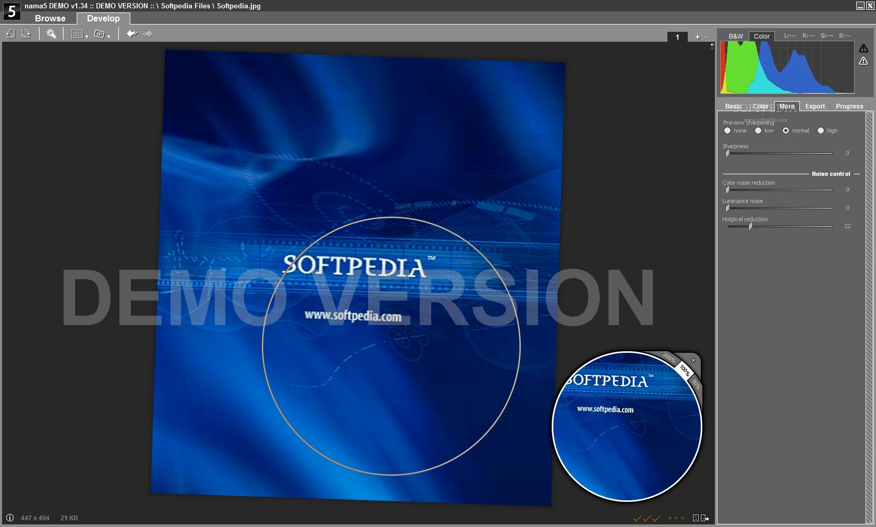This screenshot has width=876, height=527.
Task: Switch to the Develop tab
Action: pos(103,18)
